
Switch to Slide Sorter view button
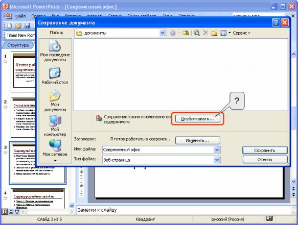tap(11, 212)
